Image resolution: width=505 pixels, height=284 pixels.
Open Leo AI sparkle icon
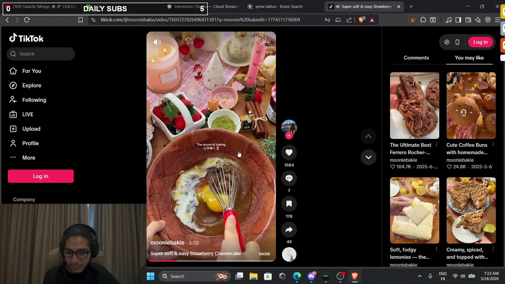pyautogui.click(x=478, y=20)
